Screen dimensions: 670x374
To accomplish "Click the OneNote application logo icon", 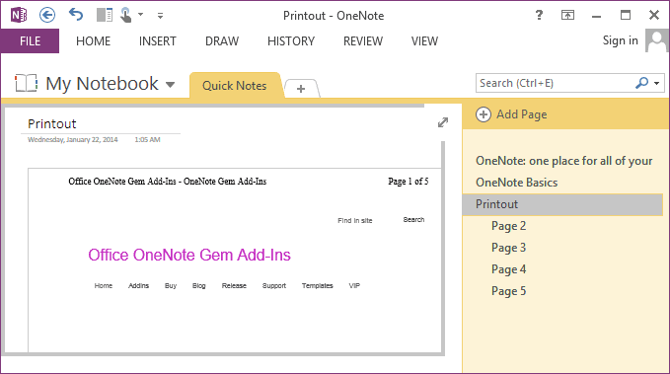I will click(x=19, y=16).
